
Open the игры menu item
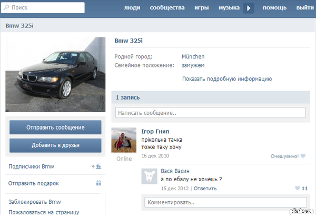[x=202, y=8]
